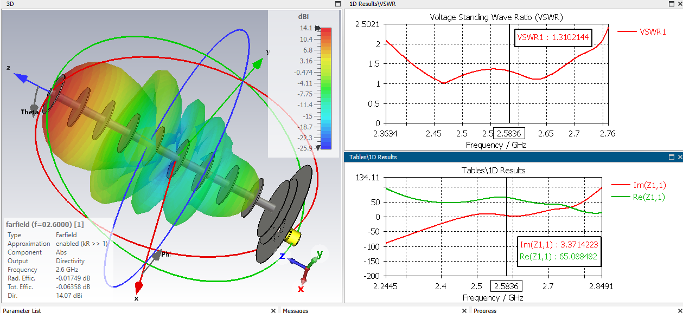This screenshot has height=313, width=683.
Task: Select the VSWR1 legend entry
Action: 642,32
